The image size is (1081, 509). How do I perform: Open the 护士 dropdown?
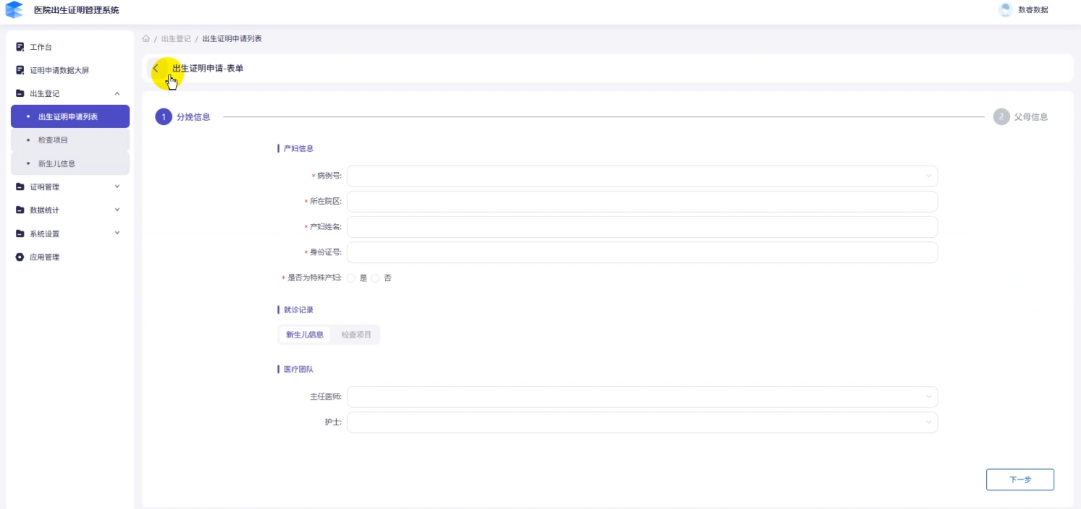pyautogui.click(x=642, y=422)
